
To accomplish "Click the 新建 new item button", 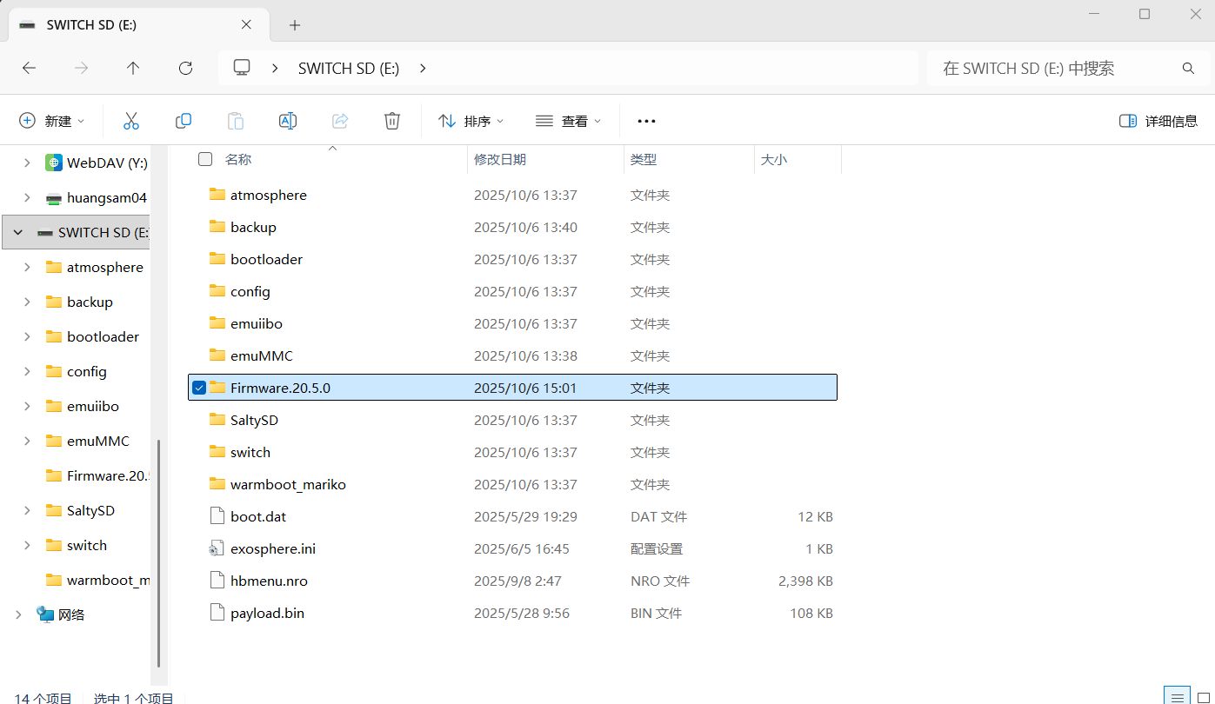I will point(52,121).
